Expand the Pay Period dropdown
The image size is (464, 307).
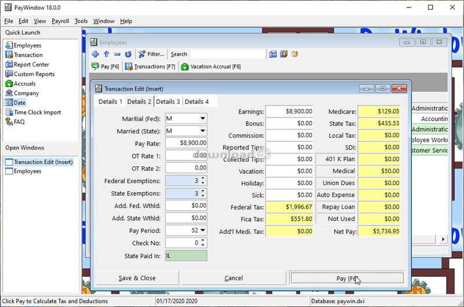click(x=202, y=230)
